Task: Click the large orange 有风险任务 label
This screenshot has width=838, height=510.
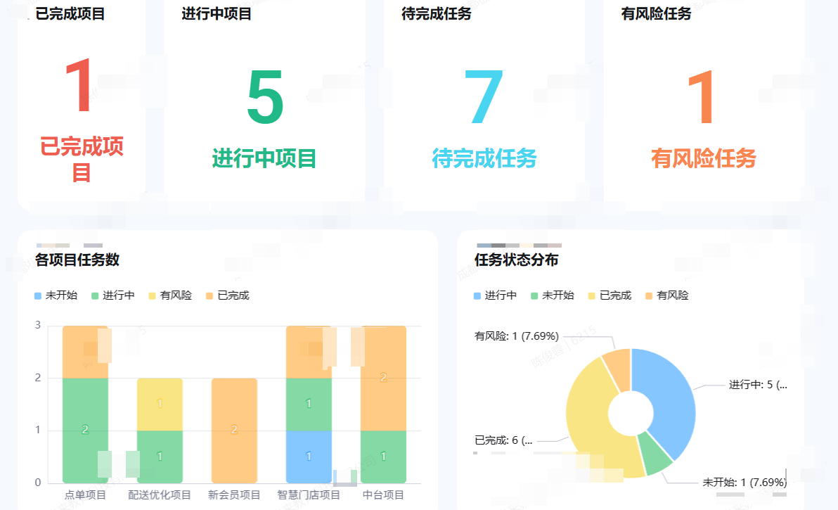Action: click(703, 158)
